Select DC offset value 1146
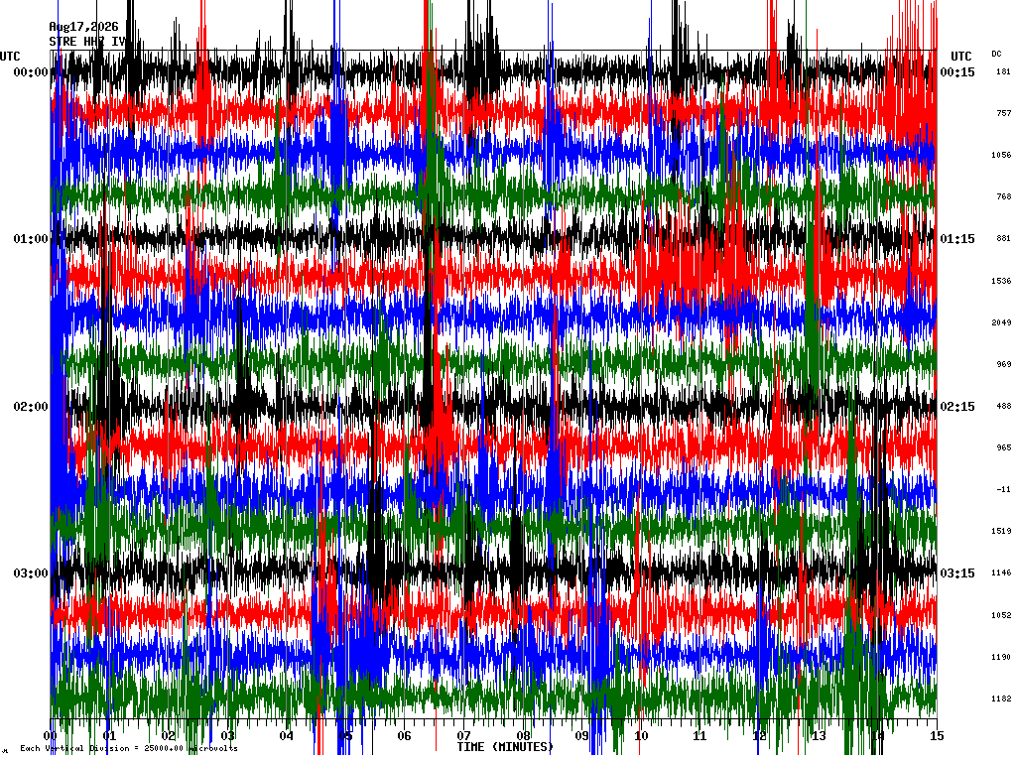The width and height of the screenshot is (1016, 762). (x=1001, y=573)
